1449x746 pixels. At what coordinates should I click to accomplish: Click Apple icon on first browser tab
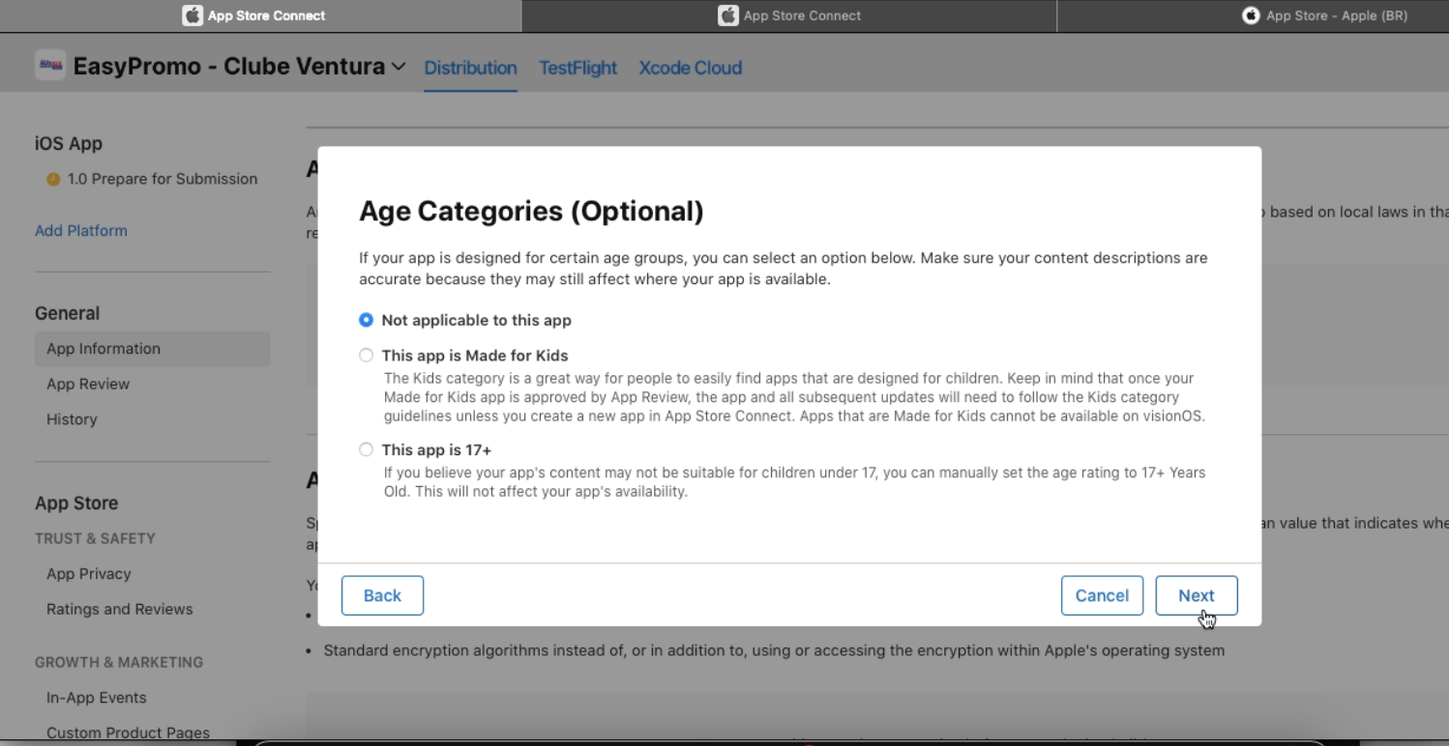click(192, 15)
